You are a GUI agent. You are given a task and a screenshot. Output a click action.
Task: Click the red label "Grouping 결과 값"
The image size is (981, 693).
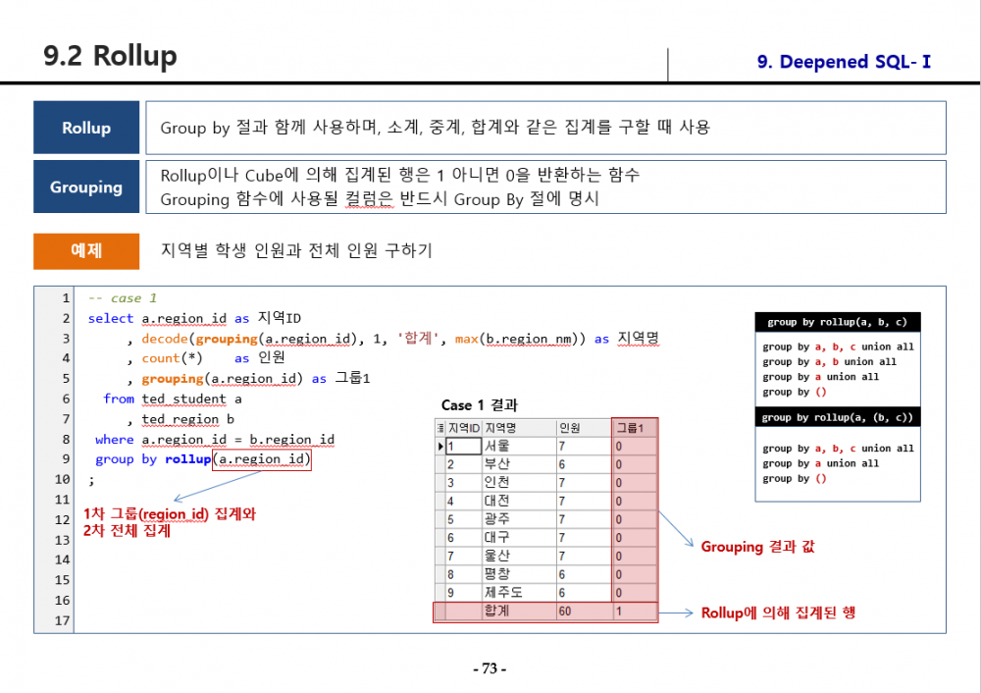757,547
